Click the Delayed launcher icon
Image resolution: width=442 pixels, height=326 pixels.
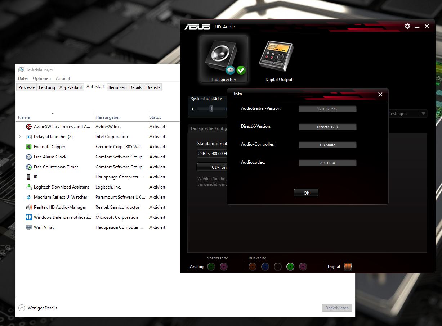(29, 137)
